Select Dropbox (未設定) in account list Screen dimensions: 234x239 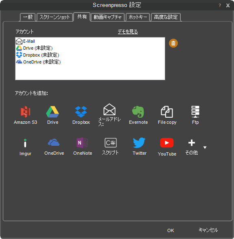90,55
